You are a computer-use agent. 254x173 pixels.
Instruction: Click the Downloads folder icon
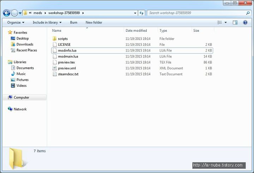[13, 44]
